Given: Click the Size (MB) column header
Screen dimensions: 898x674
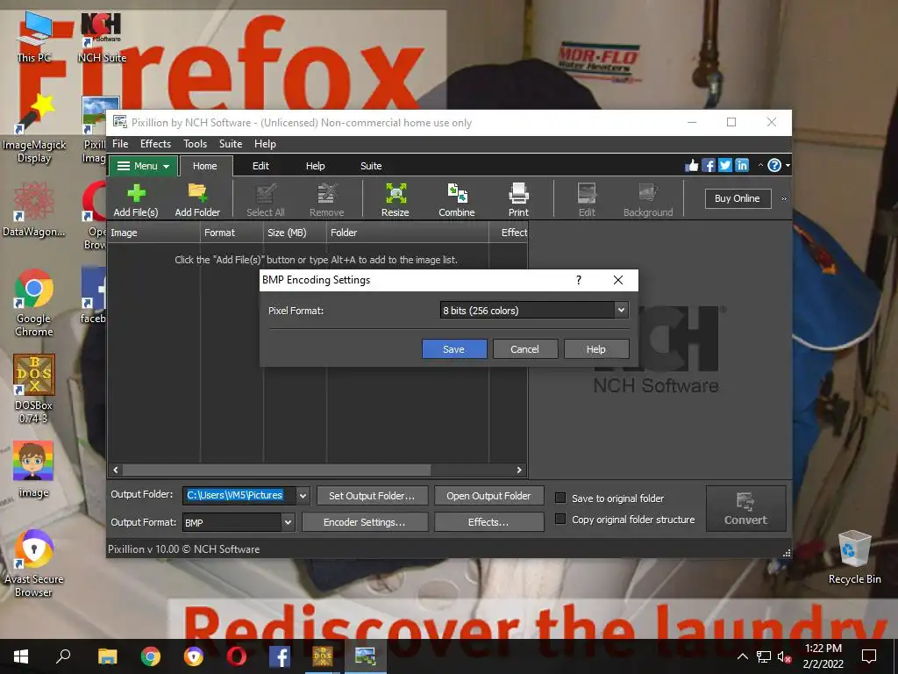Looking at the screenshot, I should [x=295, y=233].
